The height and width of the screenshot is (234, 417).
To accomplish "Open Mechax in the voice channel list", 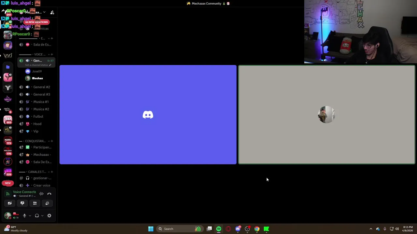I will [37, 78].
